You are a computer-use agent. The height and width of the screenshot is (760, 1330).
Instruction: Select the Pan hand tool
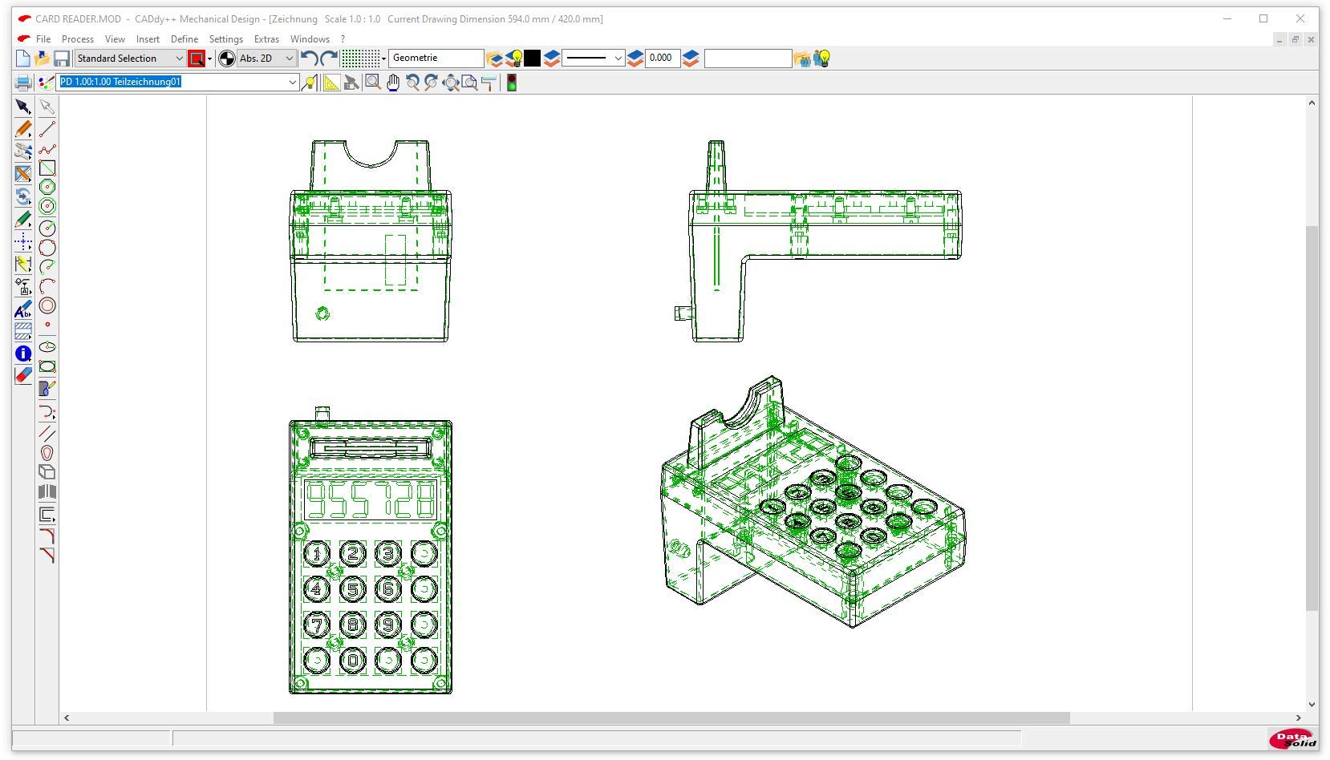click(x=392, y=83)
